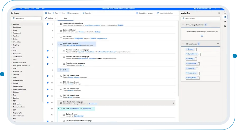The height and width of the screenshot is (130, 237).
Task: Click the filter icon in Flow variables
Action: [x=218, y=44]
